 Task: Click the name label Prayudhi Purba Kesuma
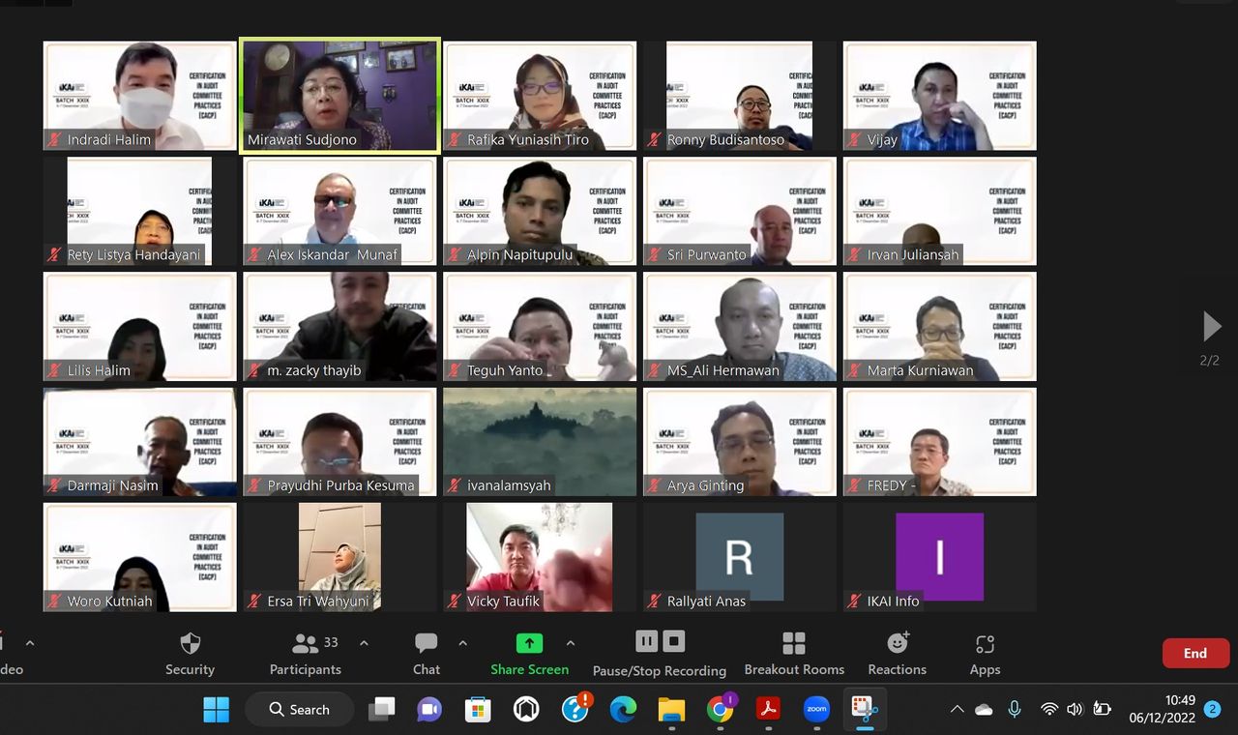tap(340, 485)
